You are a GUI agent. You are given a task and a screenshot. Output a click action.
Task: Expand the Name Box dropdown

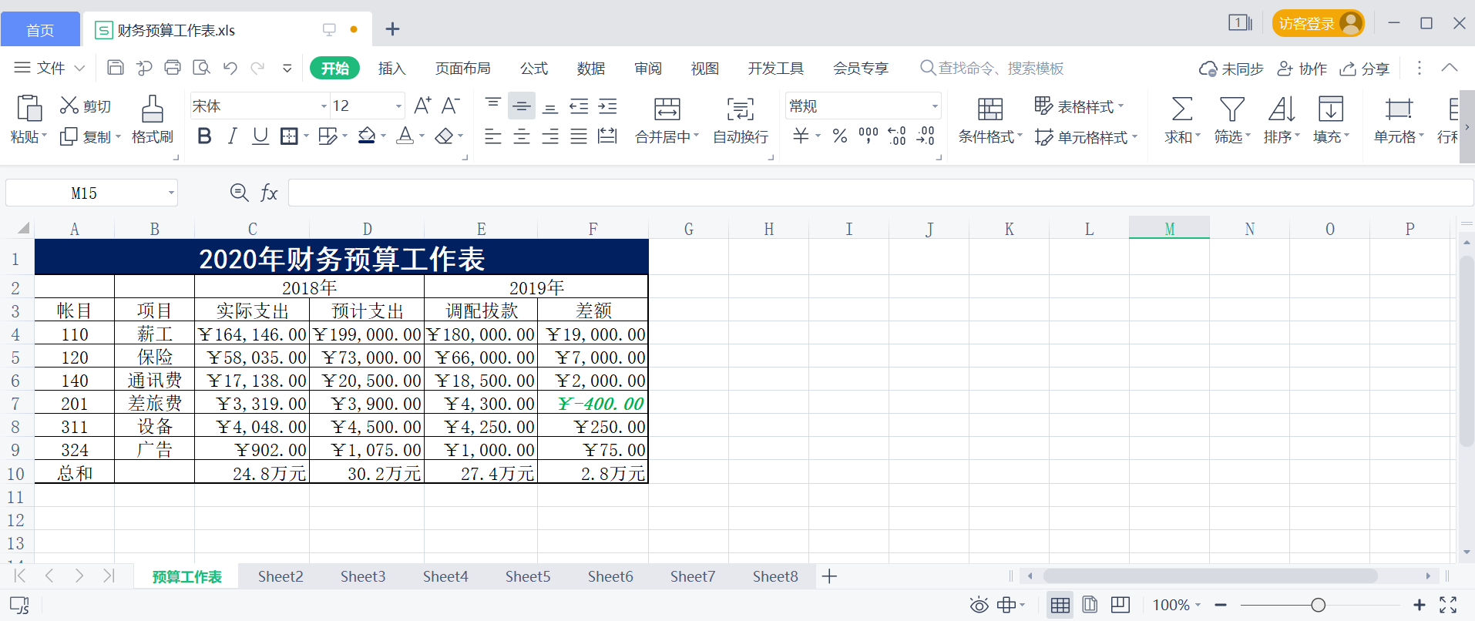point(171,193)
